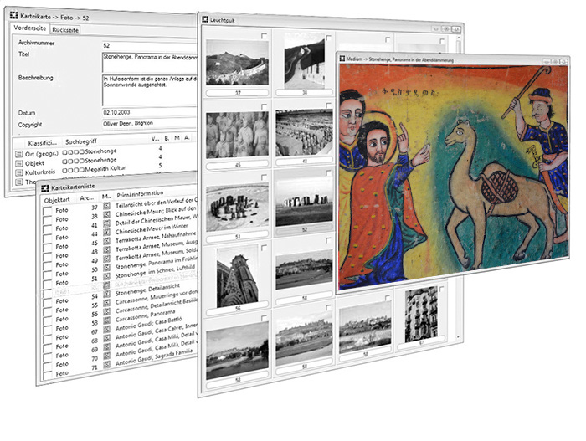Tick the checkbox on Leuchtpult thumbnail 37
The height and width of the screenshot is (441, 586).
coord(265,36)
